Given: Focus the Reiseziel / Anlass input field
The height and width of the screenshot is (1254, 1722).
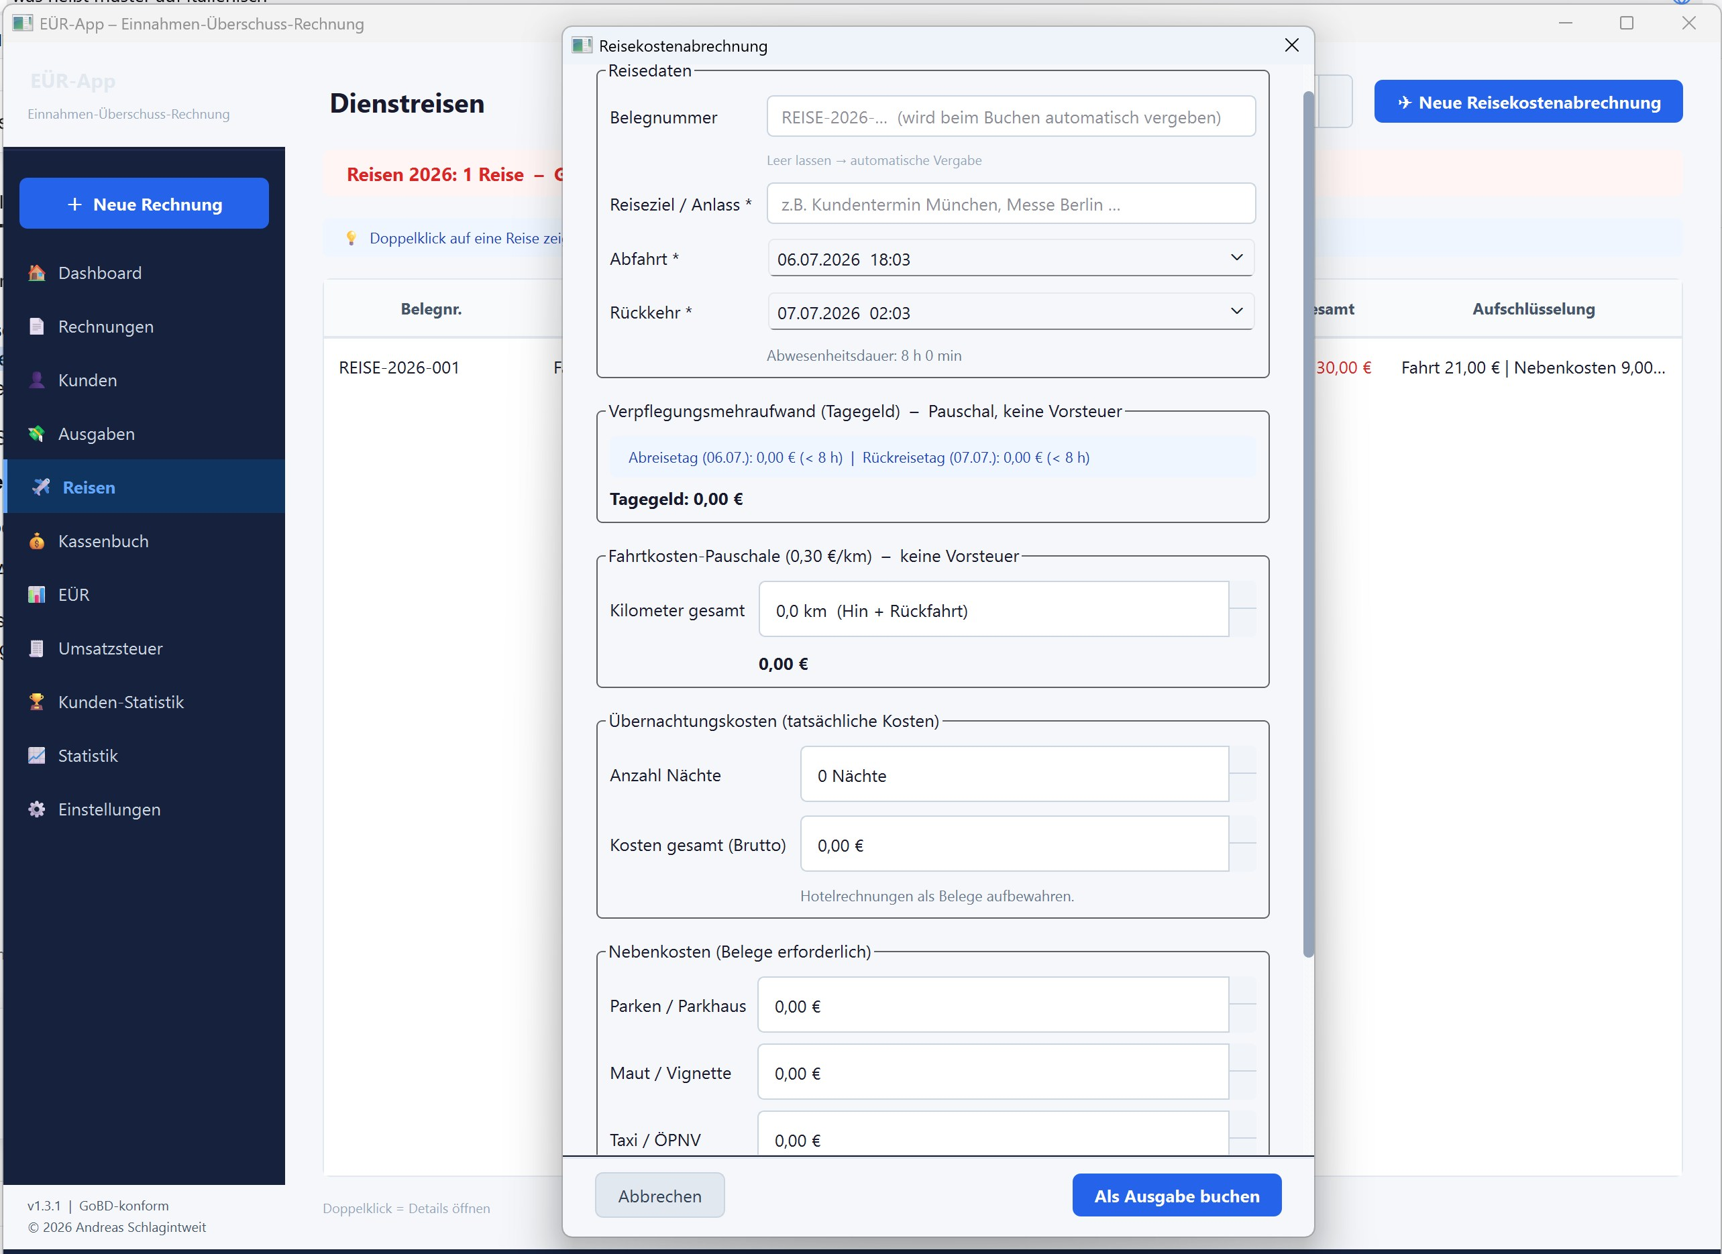Looking at the screenshot, I should click(1010, 203).
